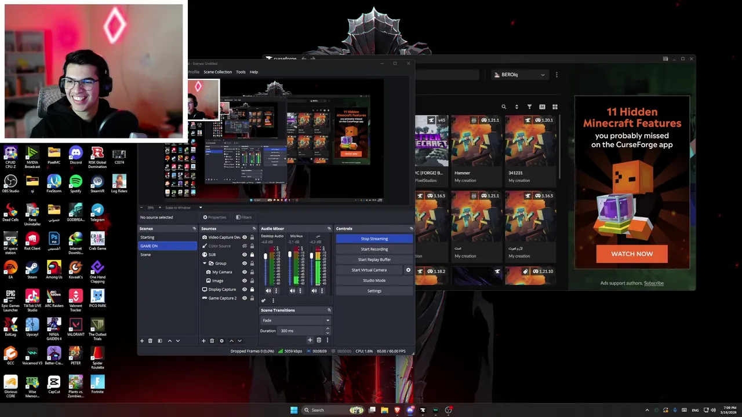Viewport: 742px width, 417px height.
Task: Remove scene transition with trash icon
Action: coord(318,340)
